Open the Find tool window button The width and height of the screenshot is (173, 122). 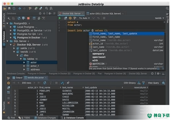pos(11,118)
